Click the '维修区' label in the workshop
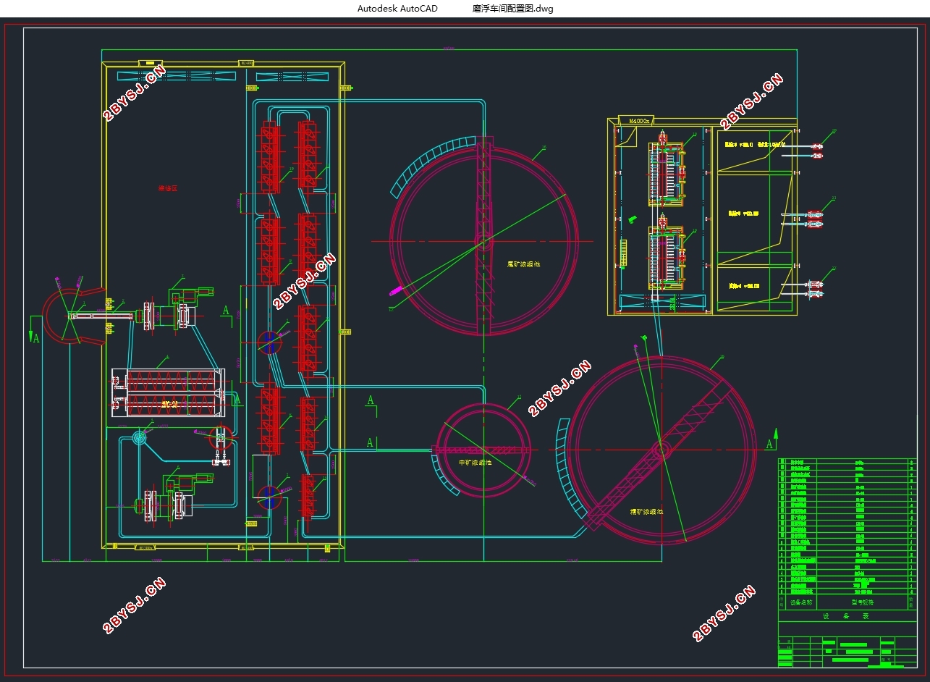 [x=168, y=188]
